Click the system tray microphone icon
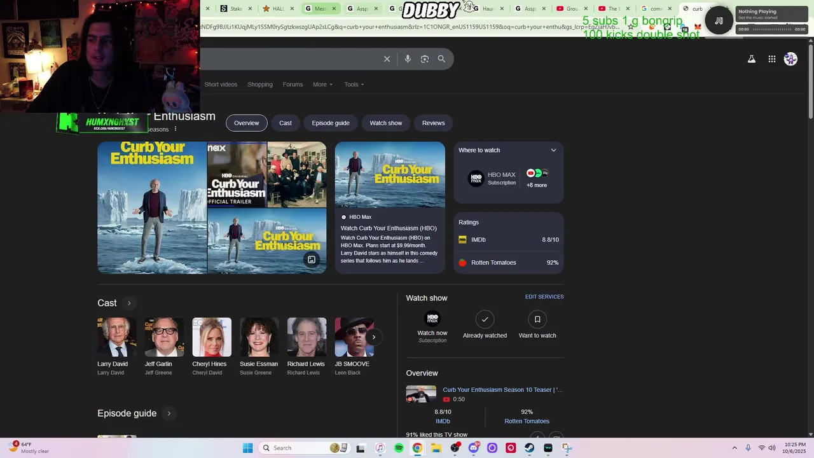The image size is (814, 458). pyautogui.click(x=748, y=448)
